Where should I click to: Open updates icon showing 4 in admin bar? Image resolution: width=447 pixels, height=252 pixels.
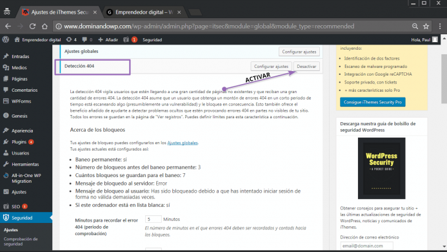pos(71,39)
